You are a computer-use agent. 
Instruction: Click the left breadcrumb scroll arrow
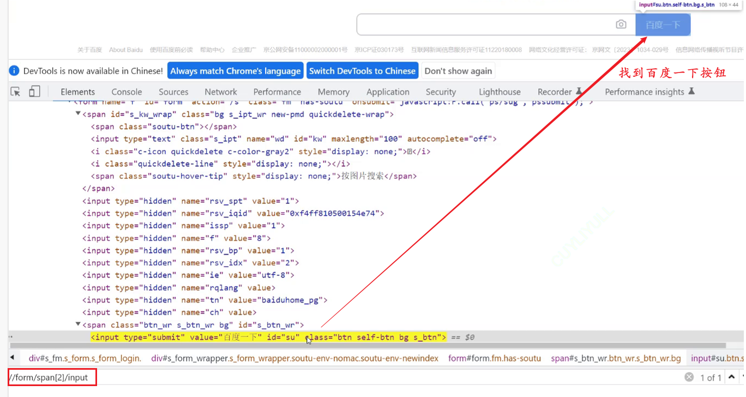13,358
